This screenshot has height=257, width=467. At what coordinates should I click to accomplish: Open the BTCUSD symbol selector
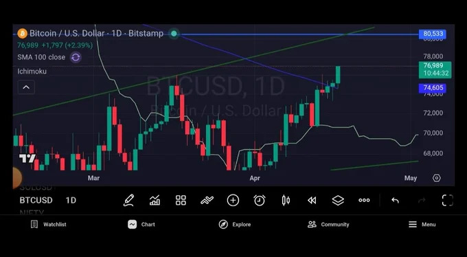[x=36, y=201]
